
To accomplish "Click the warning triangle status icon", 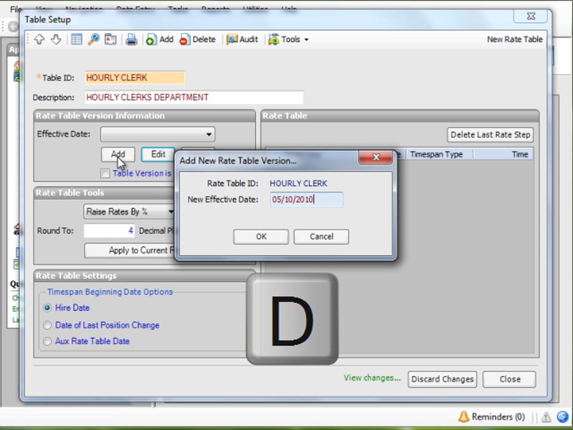I will (x=546, y=417).
